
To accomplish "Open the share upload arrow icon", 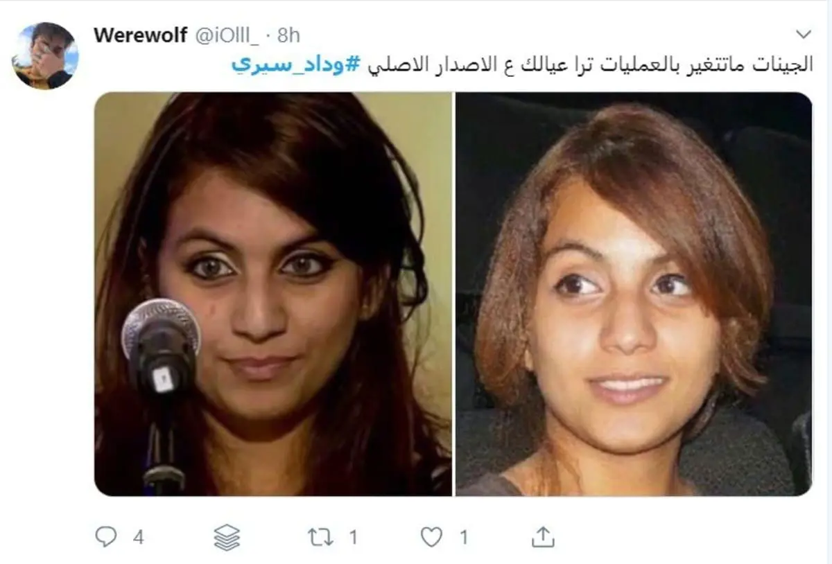I will (x=543, y=536).
